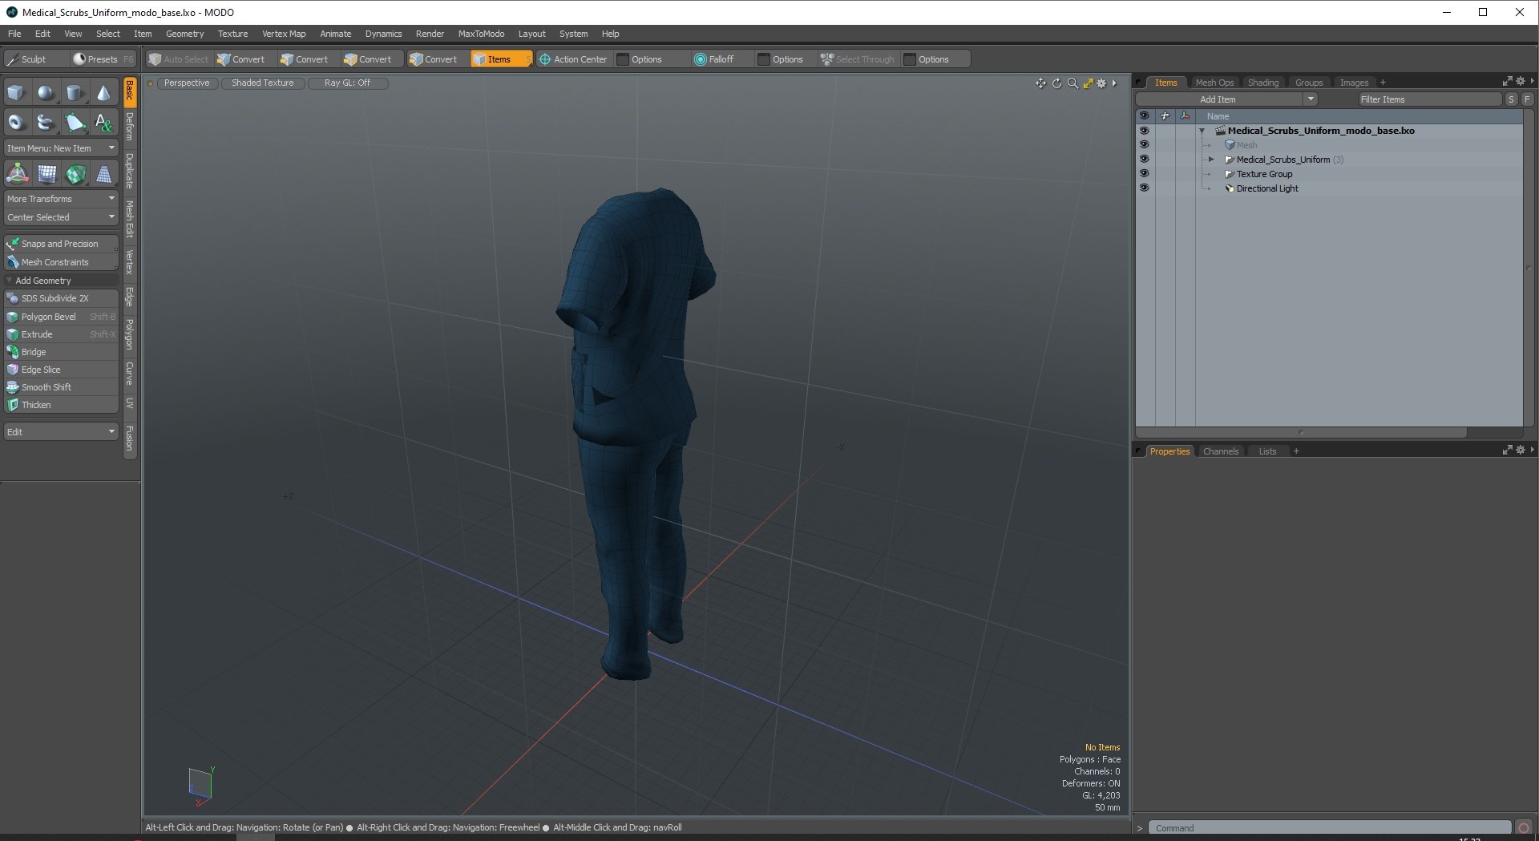Click the Action Center button
The image size is (1539, 841).
(x=573, y=59)
